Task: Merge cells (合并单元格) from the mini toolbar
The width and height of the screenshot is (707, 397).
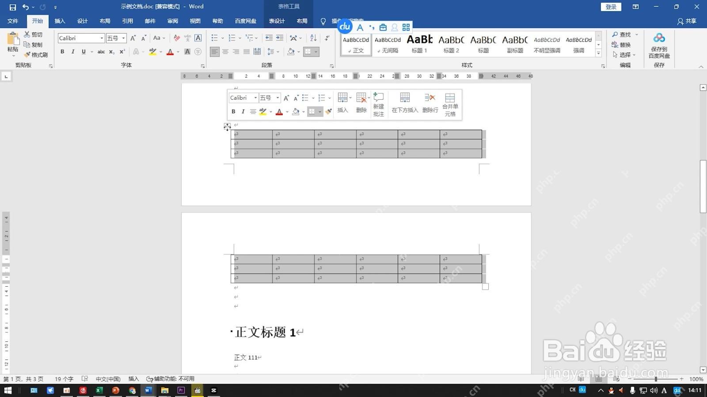Action: point(450,105)
